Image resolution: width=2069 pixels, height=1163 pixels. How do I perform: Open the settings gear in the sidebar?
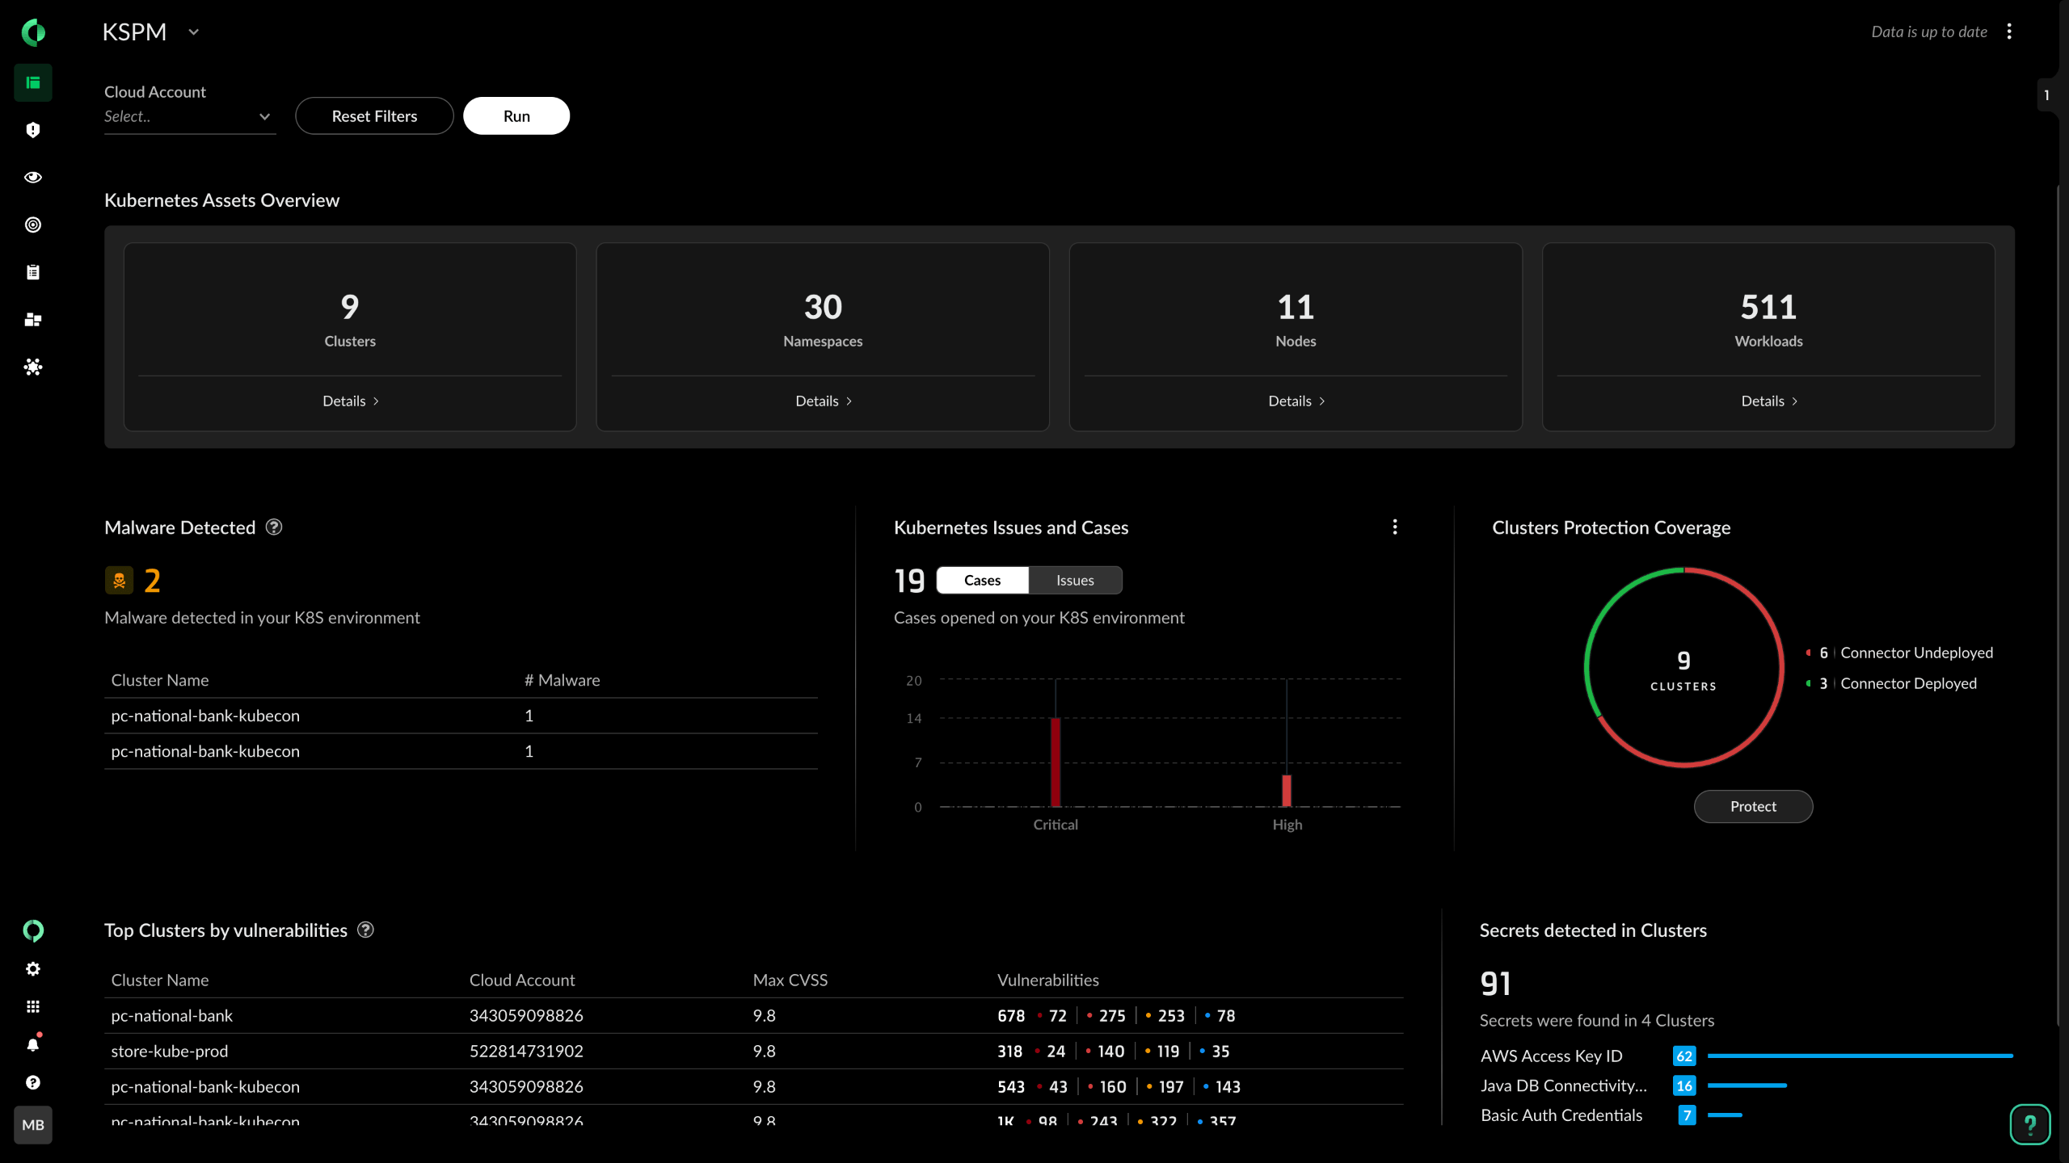tap(33, 968)
